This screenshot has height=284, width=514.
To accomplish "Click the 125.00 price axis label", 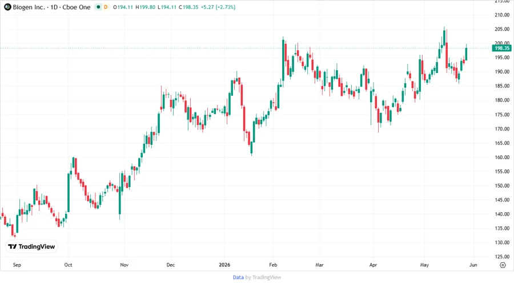I will click(502, 257).
